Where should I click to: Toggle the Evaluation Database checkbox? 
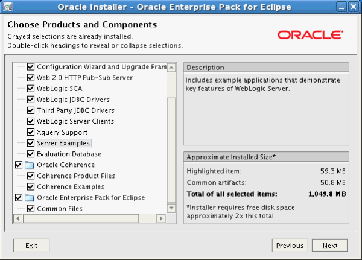(x=31, y=154)
